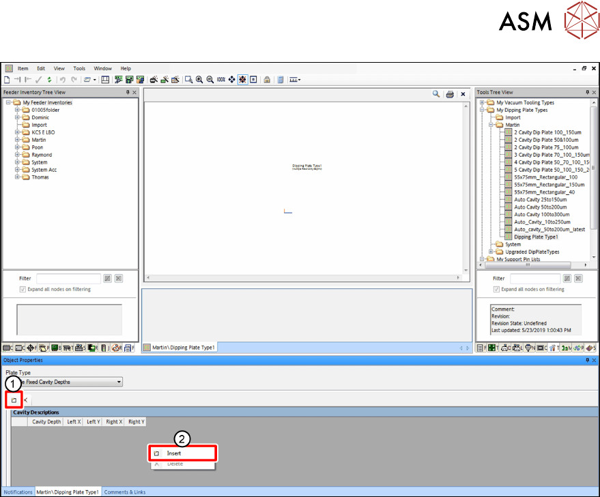
Task: Click the blue document list icon
Action: tap(281, 80)
